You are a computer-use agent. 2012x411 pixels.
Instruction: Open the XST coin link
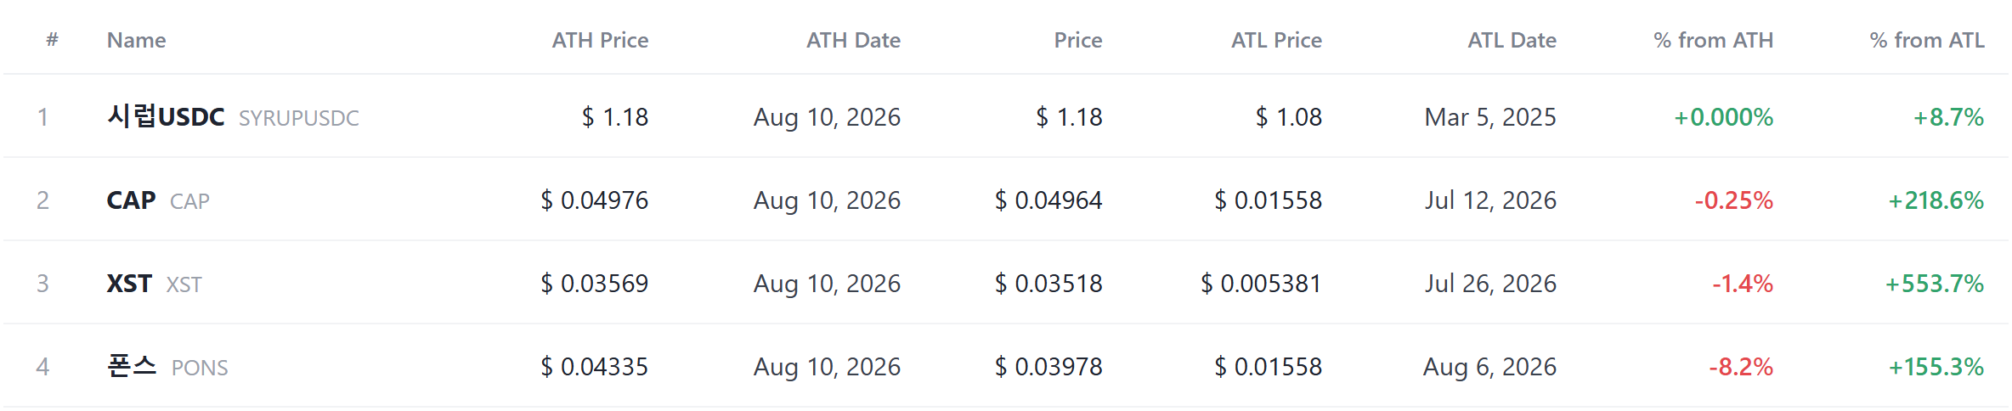pyautogui.click(x=129, y=283)
